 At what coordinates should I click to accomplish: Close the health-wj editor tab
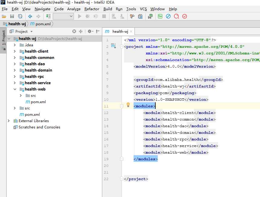click(131, 31)
